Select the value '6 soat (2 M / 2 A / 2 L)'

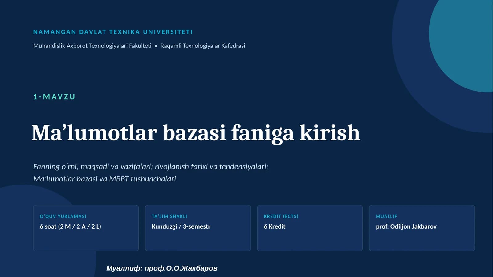pyautogui.click(x=70, y=226)
